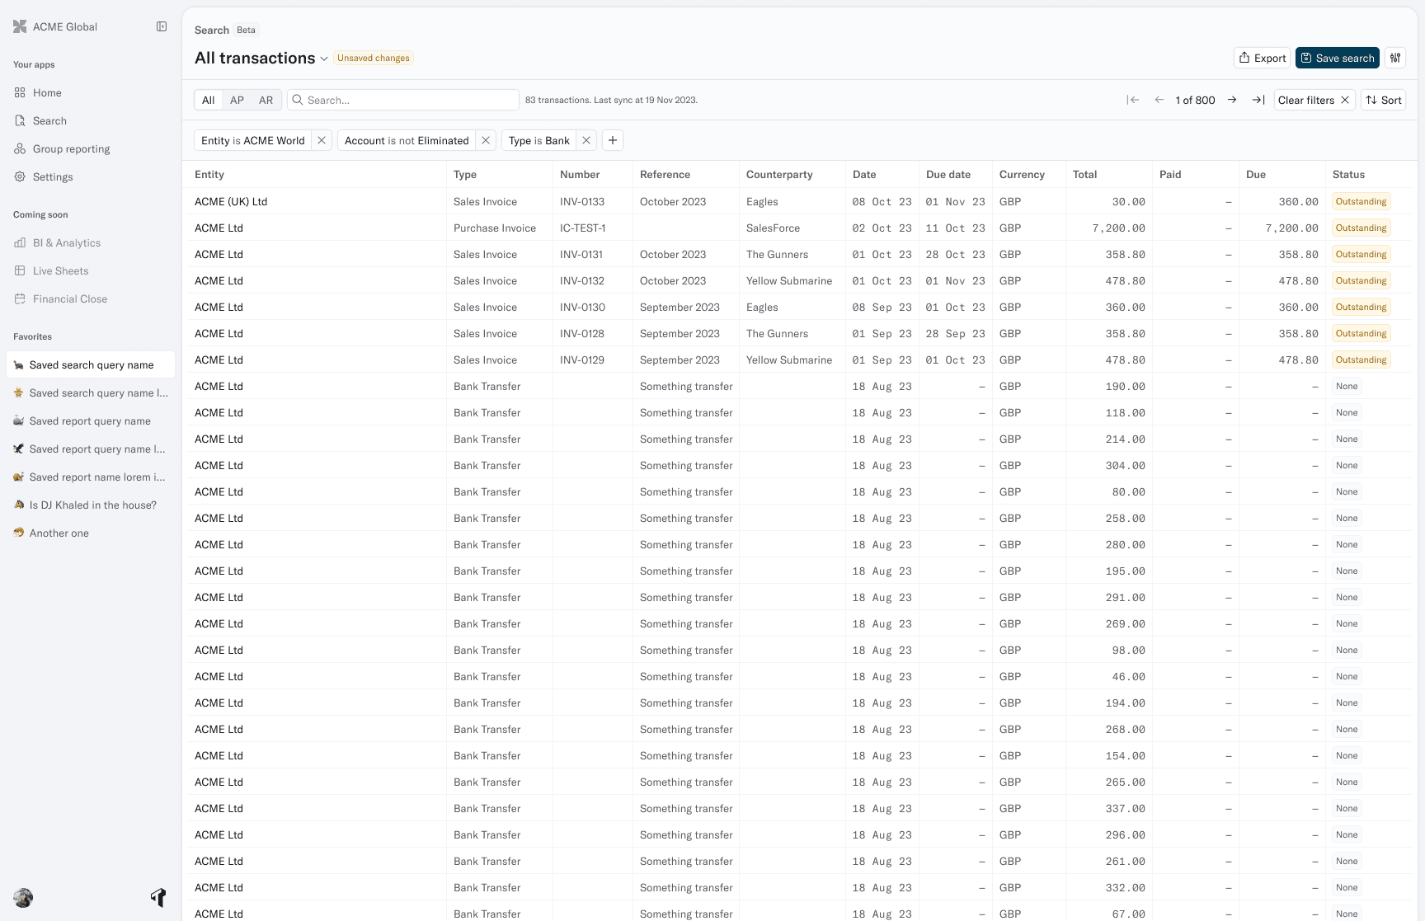Jump to the last page arrow

[x=1258, y=100]
